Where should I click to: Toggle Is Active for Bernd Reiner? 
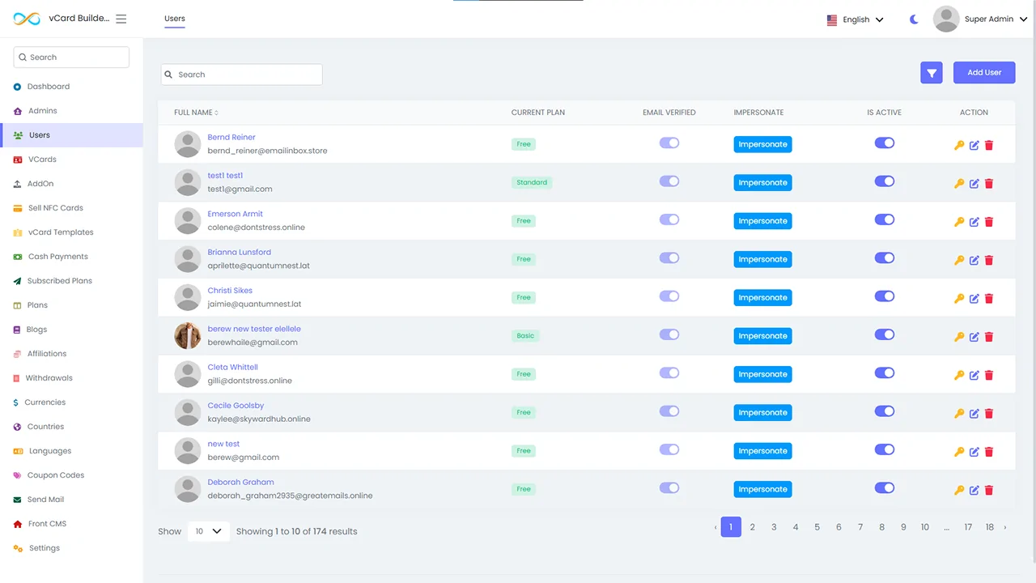(885, 143)
